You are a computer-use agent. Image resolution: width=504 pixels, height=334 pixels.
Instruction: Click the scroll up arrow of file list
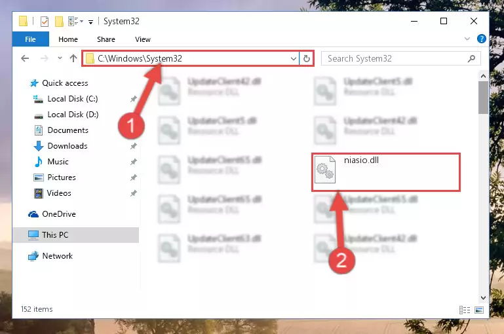point(483,76)
